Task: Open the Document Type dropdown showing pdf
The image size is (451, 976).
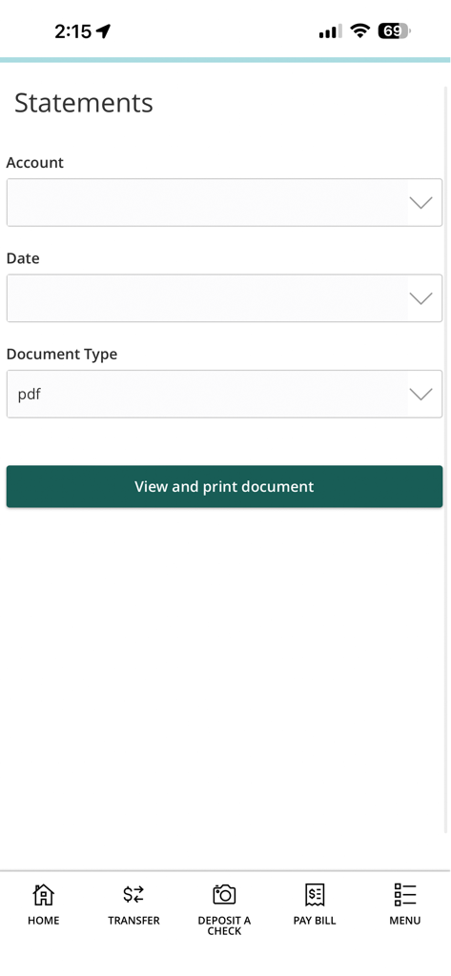Action: (224, 394)
